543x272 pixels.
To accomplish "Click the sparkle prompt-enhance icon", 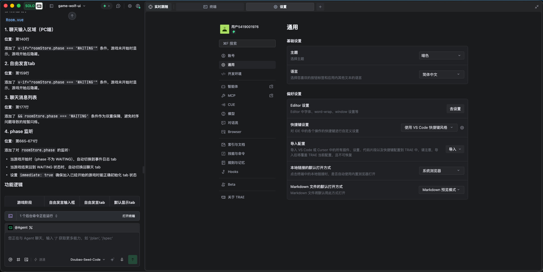I will tap(112, 260).
